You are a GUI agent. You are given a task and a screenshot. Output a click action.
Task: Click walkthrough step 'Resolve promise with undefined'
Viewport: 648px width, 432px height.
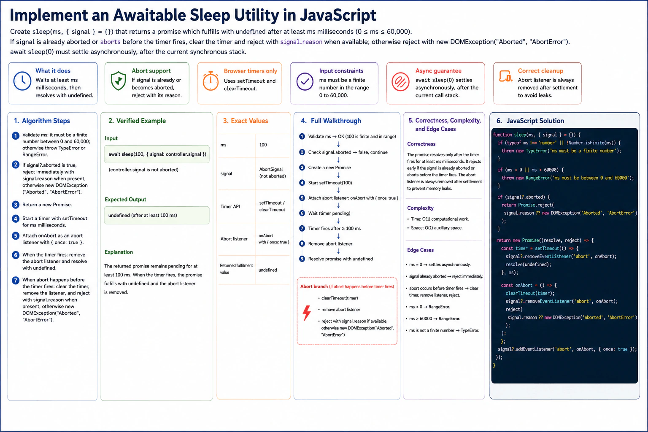340,259
